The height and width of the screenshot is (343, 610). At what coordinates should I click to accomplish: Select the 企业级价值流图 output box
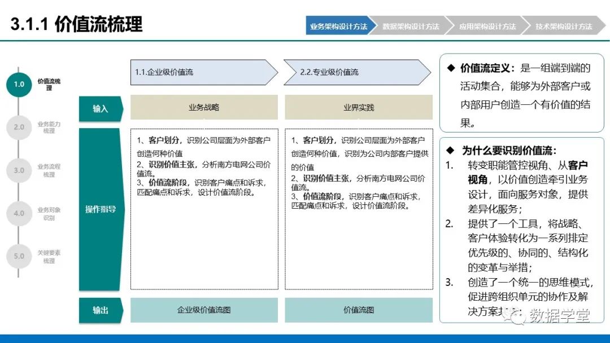pyautogui.click(x=204, y=310)
